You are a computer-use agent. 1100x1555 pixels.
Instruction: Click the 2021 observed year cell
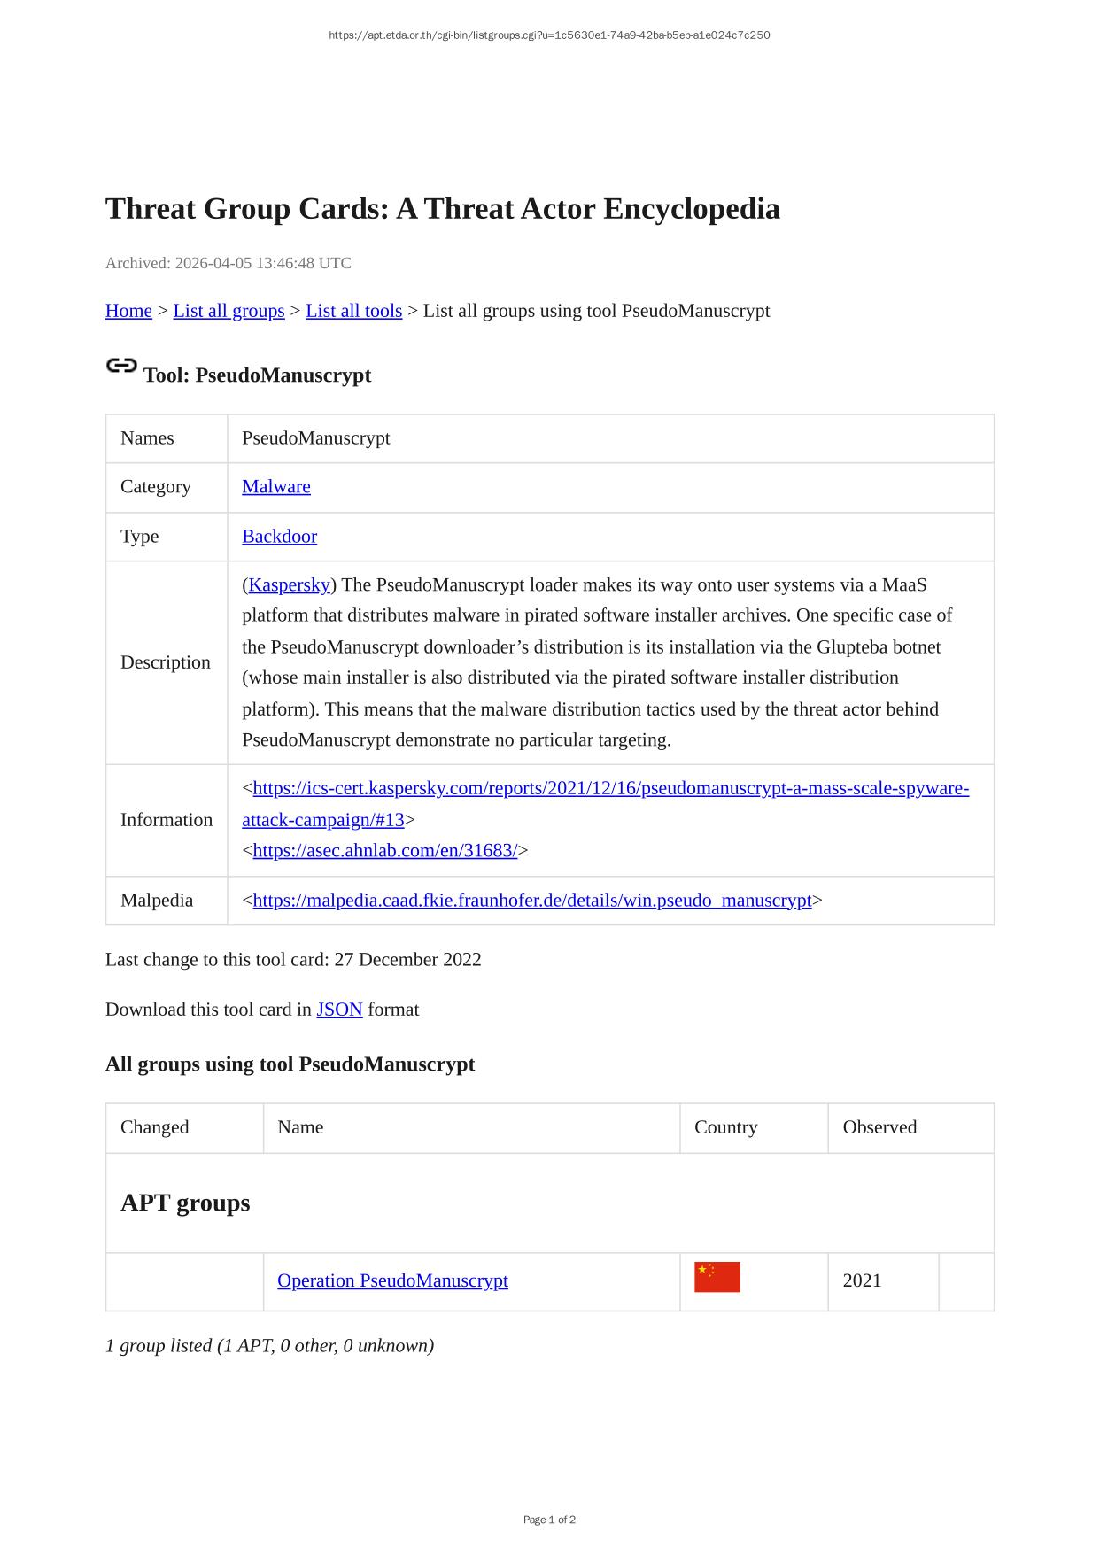coord(862,1280)
